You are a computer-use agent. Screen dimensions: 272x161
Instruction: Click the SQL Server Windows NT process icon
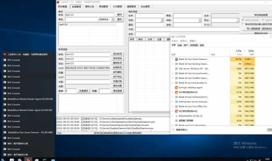tap(176, 69)
